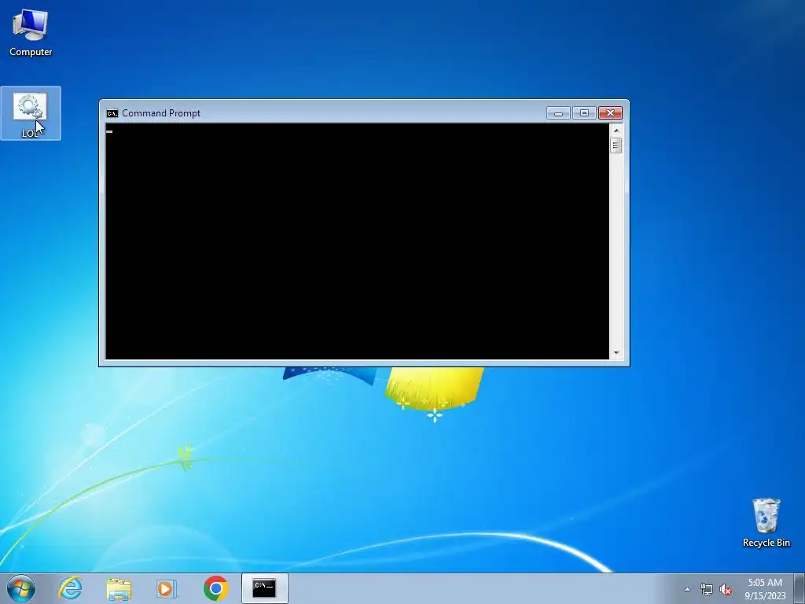Screen dimensions: 805x604
Task: Click the Command Prompt scrollbar thumb
Action: (x=616, y=145)
